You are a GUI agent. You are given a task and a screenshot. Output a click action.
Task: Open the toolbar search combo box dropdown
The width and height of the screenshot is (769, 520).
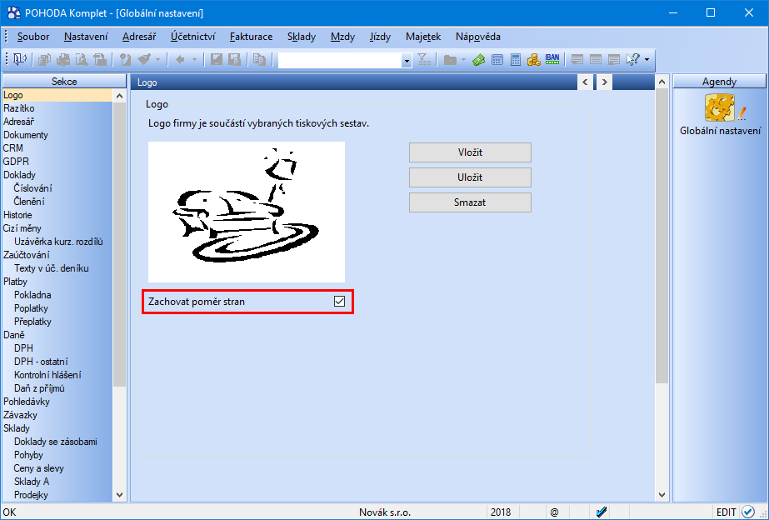click(407, 60)
